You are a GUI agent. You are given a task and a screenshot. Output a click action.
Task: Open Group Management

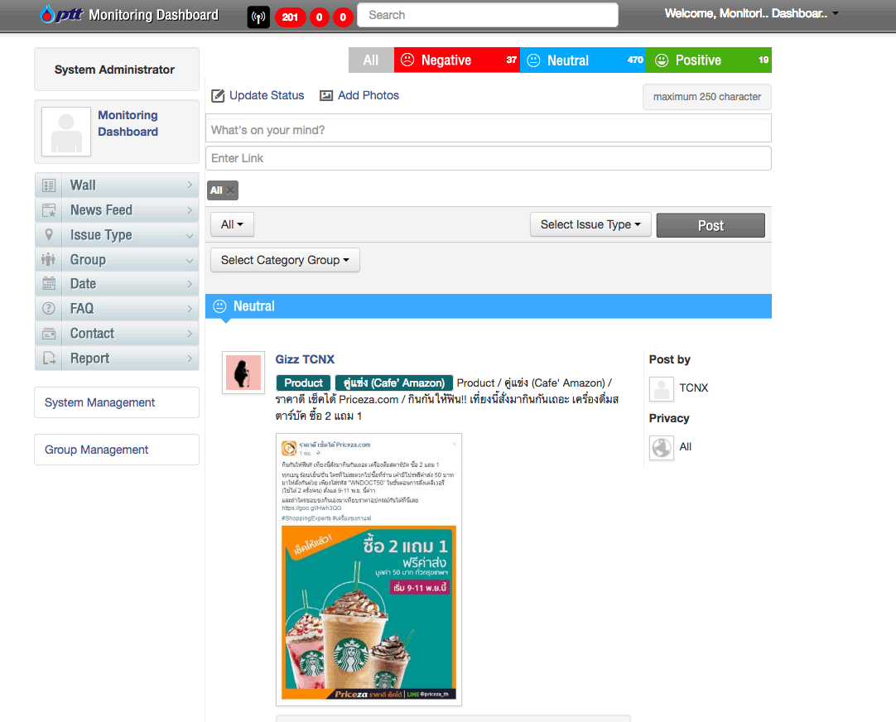point(117,450)
